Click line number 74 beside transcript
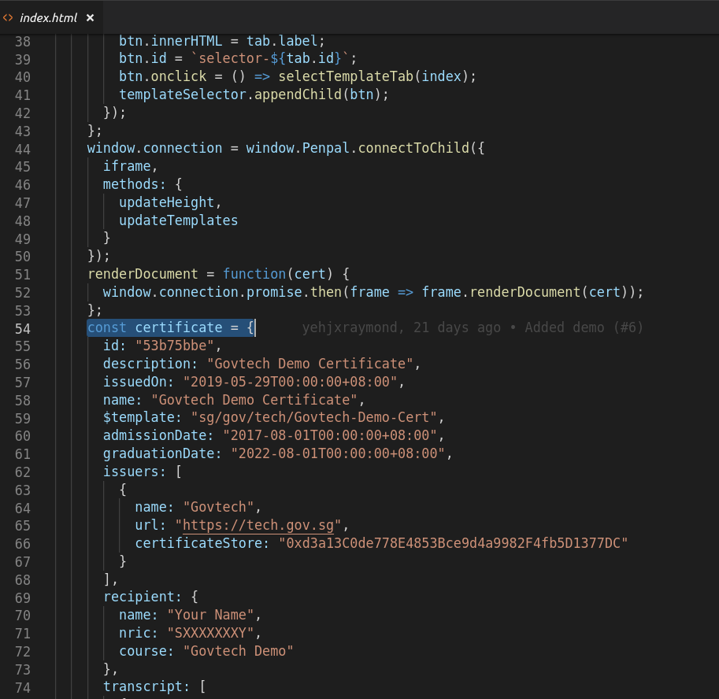Image resolution: width=719 pixels, height=699 pixels. coord(22,687)
